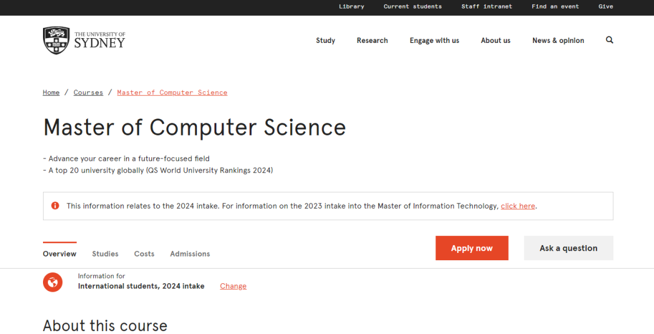The height and width of the screenshot is (334, 654).
Task: Select the Overview tab
Action: [59, 254]
